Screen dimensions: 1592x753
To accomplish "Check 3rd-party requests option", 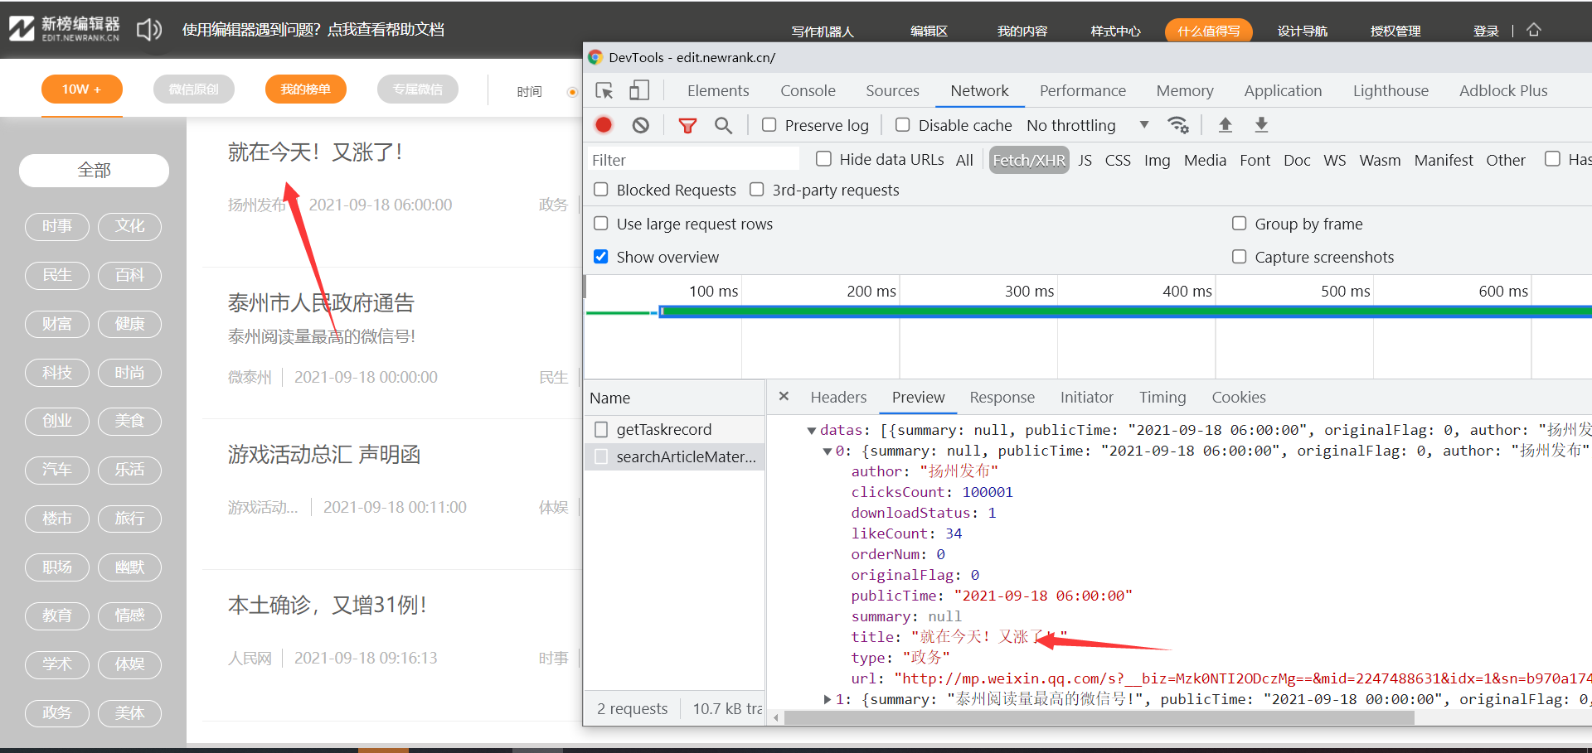I will pyautogui.click(x=757, y=190).
